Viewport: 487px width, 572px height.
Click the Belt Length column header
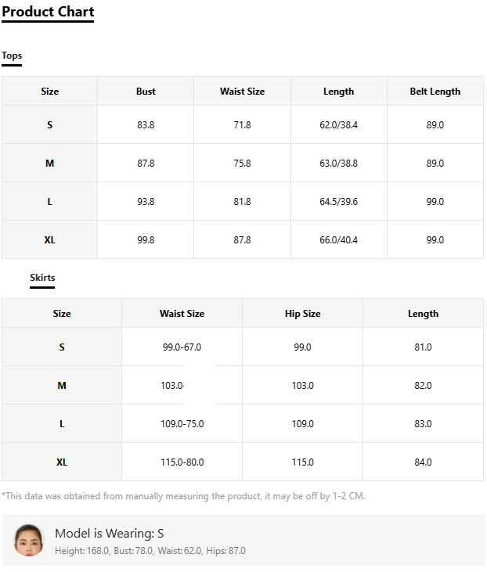435,92
